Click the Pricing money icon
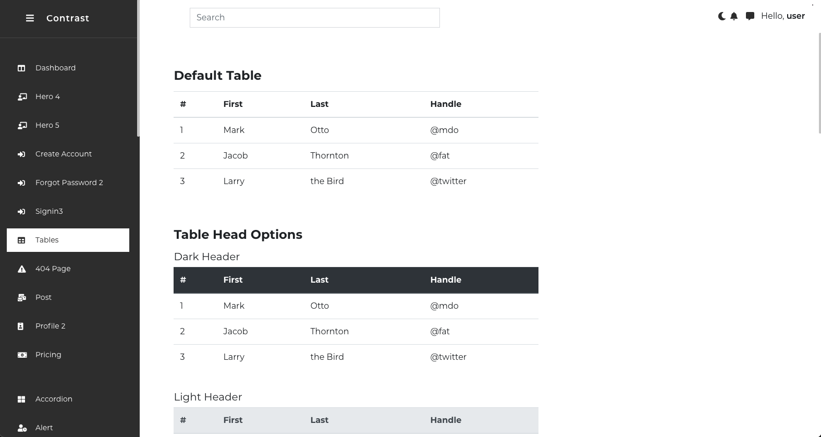Image resolution: width=821 pixels, height=437 pixels. coord(22,355)
